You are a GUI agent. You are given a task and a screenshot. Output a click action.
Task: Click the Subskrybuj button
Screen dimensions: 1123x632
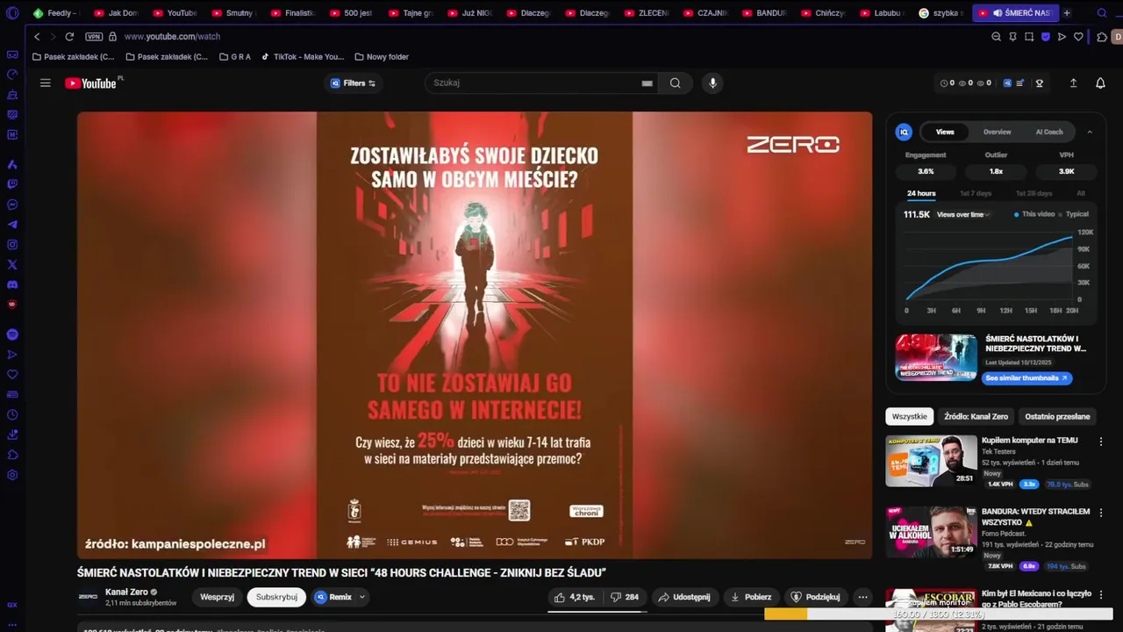point(276,597)
